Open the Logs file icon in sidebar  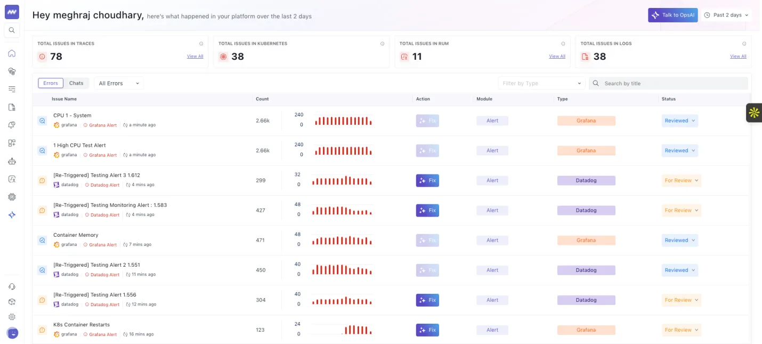point(12,107)
